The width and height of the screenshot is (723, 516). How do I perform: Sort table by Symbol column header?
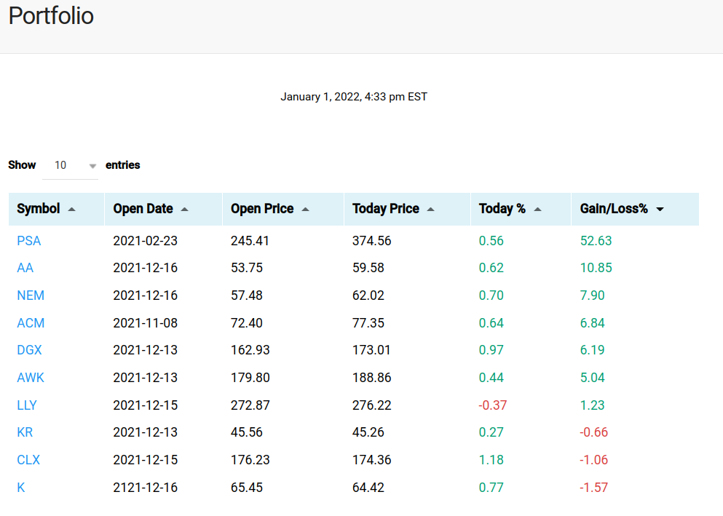click(x=56, y=209)
